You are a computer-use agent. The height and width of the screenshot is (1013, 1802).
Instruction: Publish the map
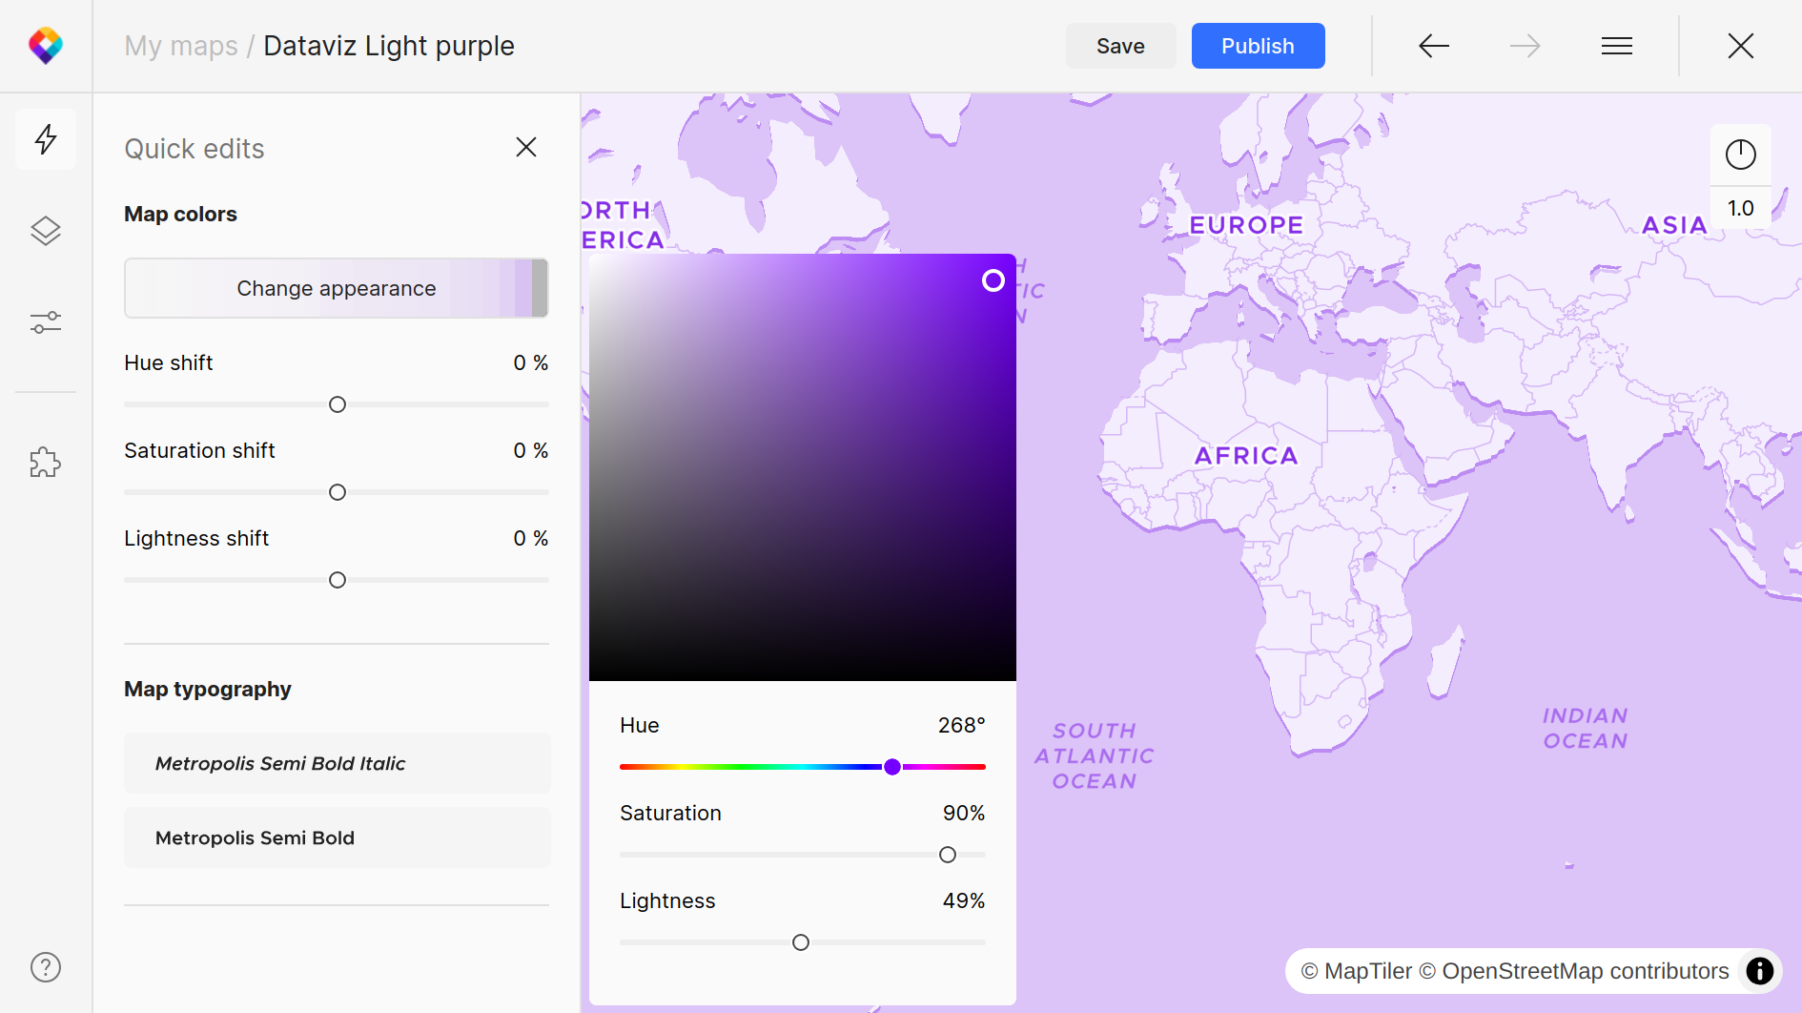pos(1258,46)
